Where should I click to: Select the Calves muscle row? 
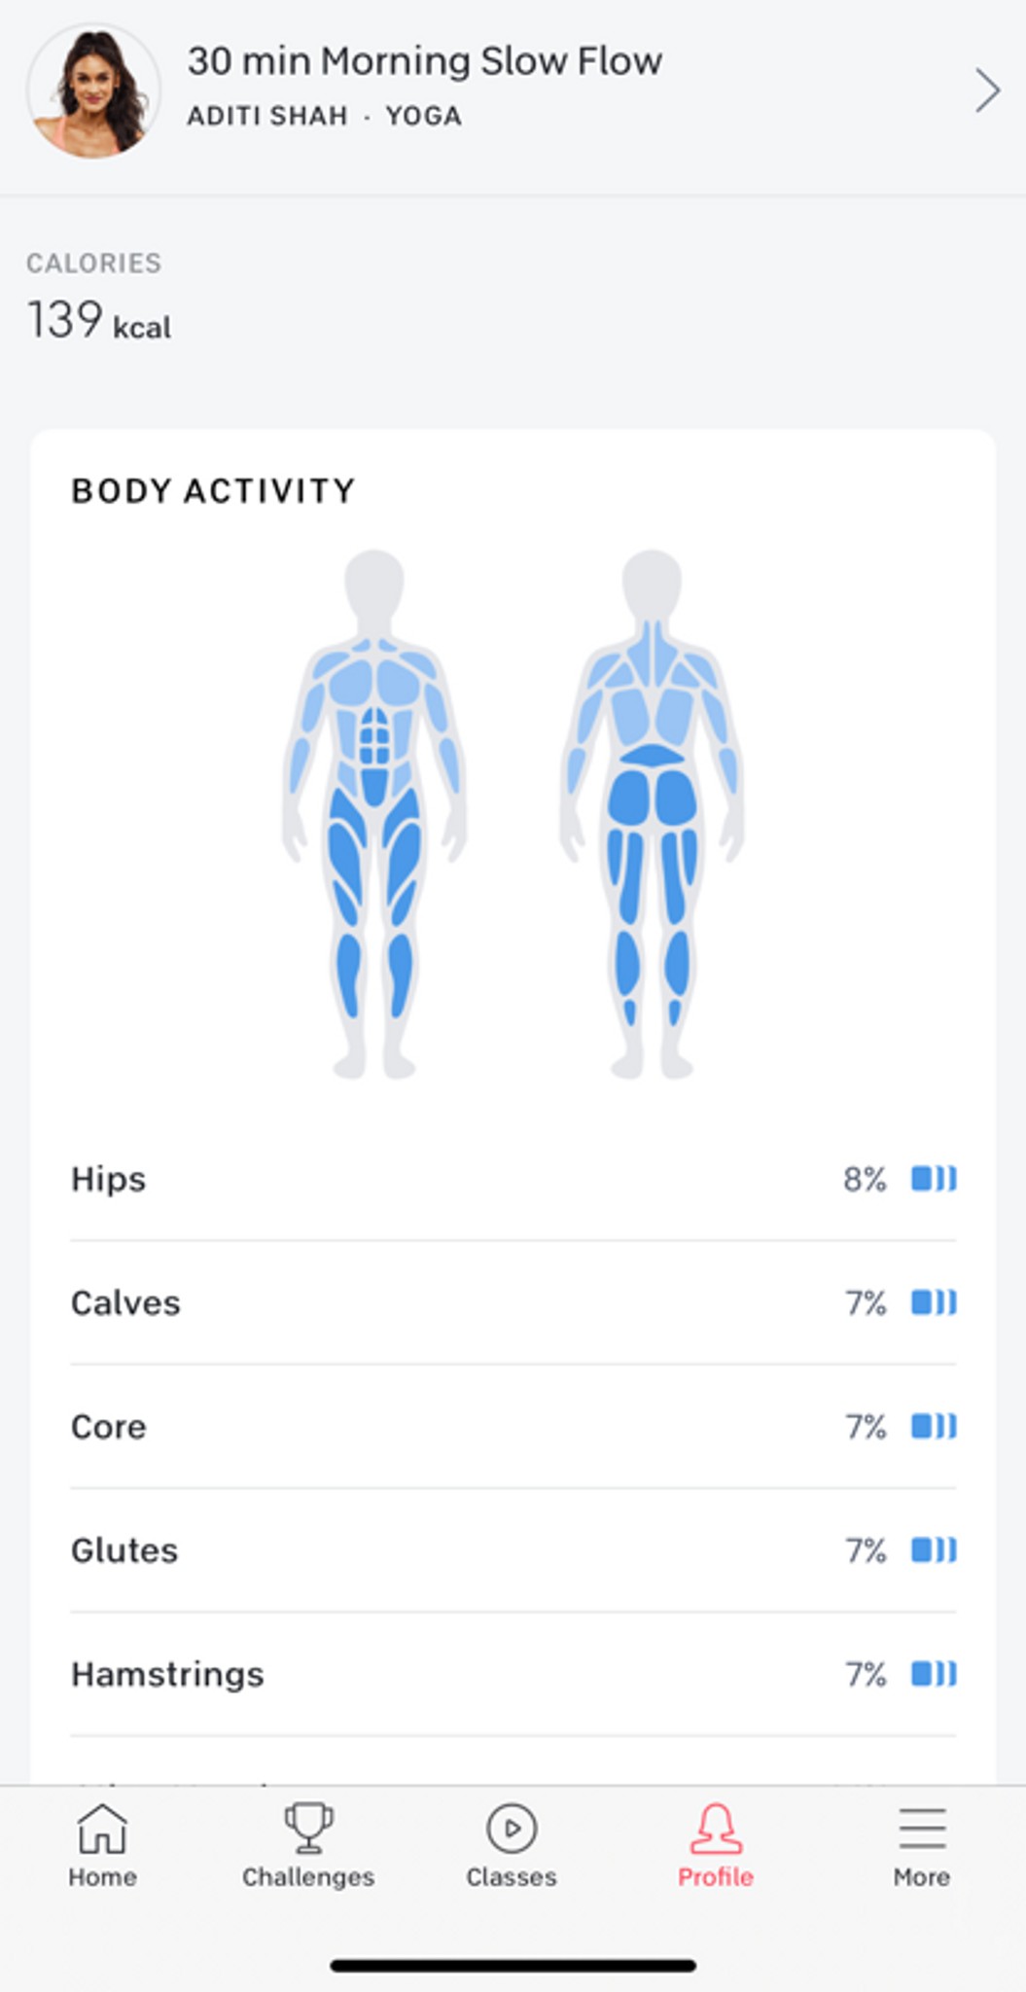[513, 1302]
